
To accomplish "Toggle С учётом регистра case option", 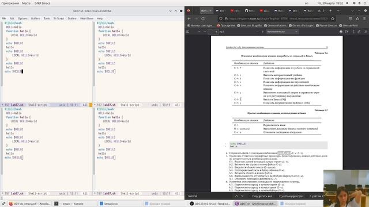I will tap(291, 196).
